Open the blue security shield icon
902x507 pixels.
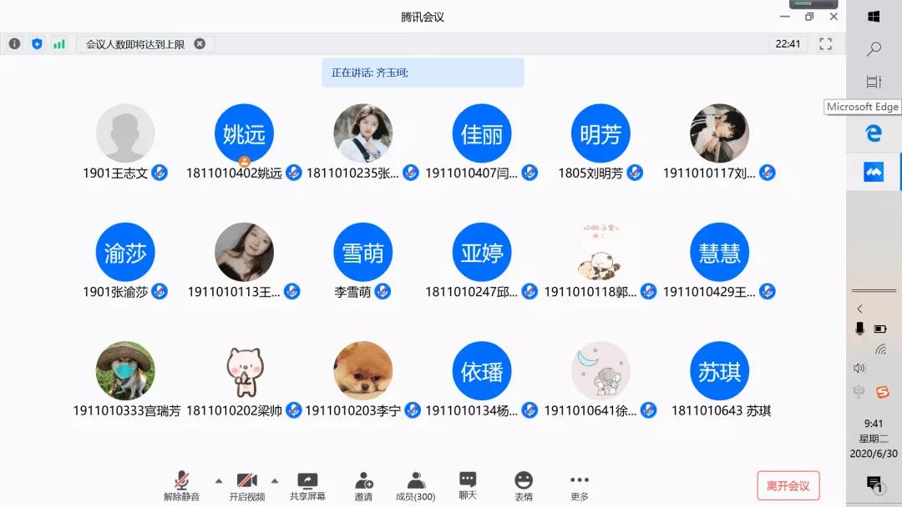click(37, 44)
